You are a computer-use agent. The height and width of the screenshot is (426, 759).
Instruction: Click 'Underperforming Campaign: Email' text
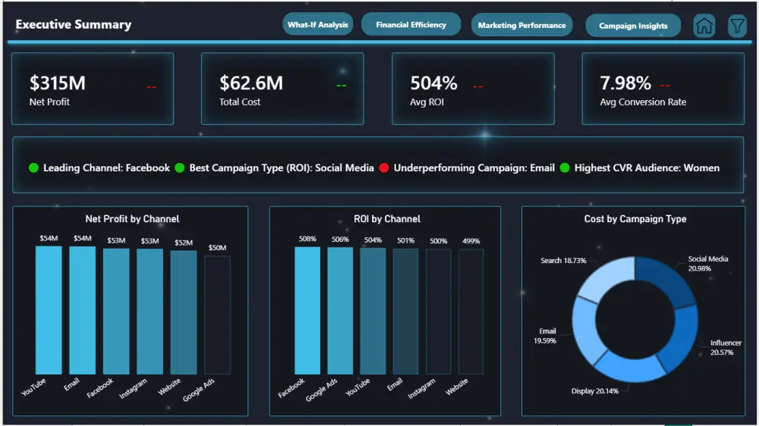[x=474, y=168]
